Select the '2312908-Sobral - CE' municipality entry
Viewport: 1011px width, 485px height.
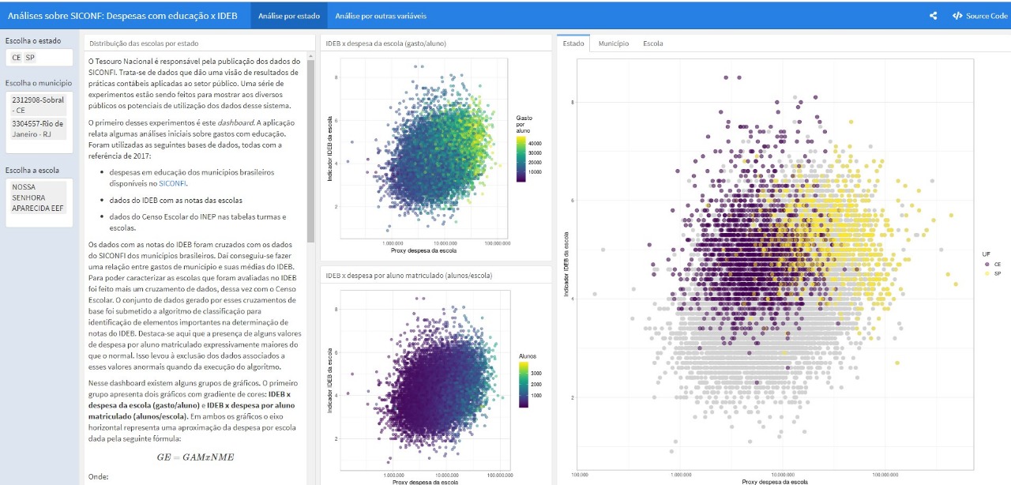tap(37, 105)
